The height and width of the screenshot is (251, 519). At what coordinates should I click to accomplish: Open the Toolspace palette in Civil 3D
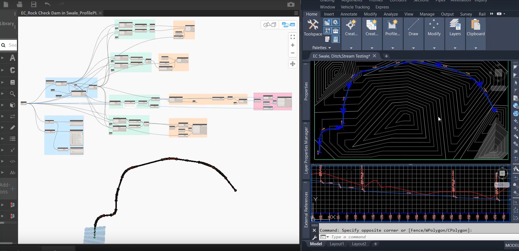[x=313, y=28]
